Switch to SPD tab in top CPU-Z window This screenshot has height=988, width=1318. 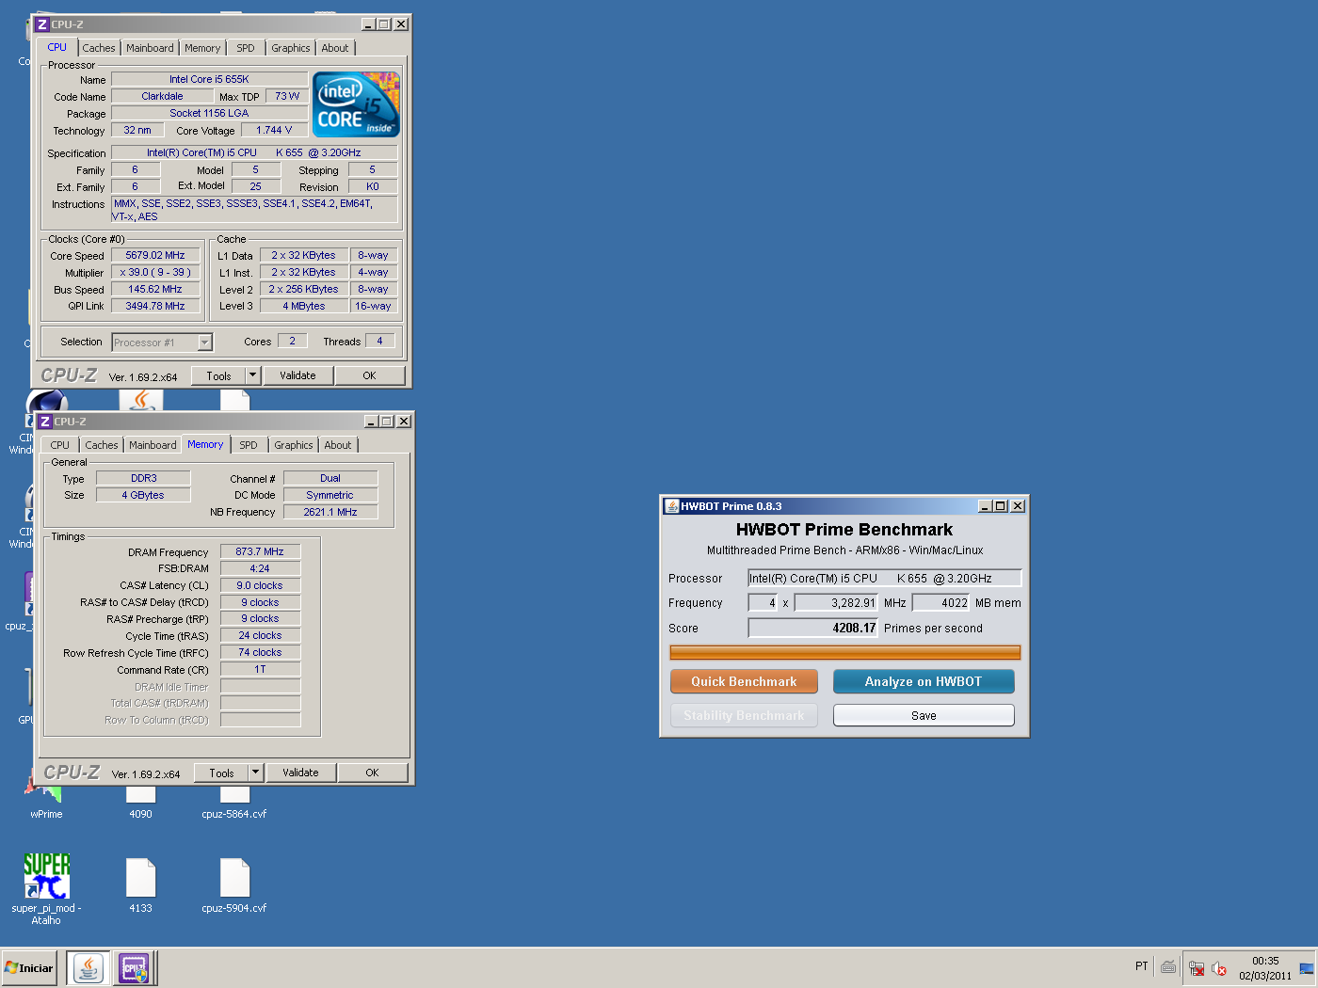click(246, 48)
